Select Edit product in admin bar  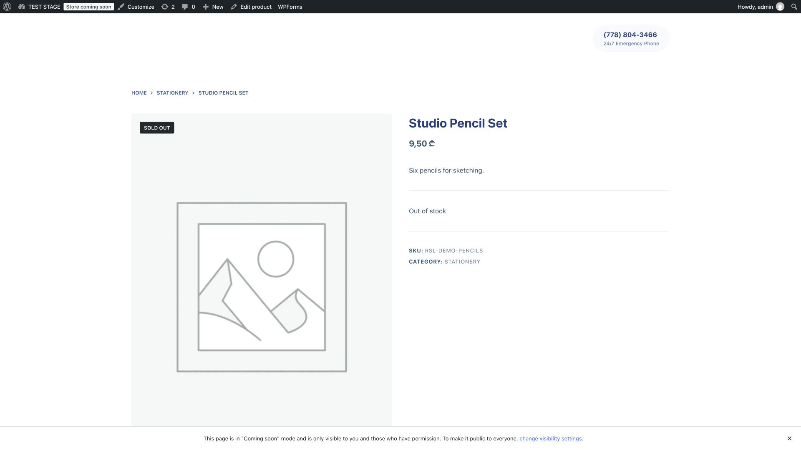pos(251,7)
